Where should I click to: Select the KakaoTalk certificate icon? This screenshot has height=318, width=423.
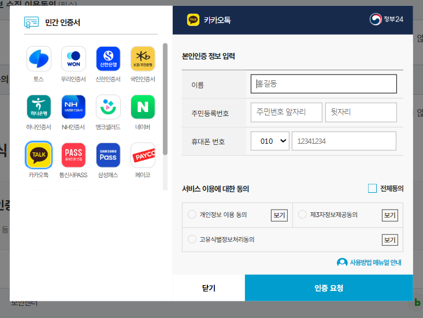tap(39, 155)
